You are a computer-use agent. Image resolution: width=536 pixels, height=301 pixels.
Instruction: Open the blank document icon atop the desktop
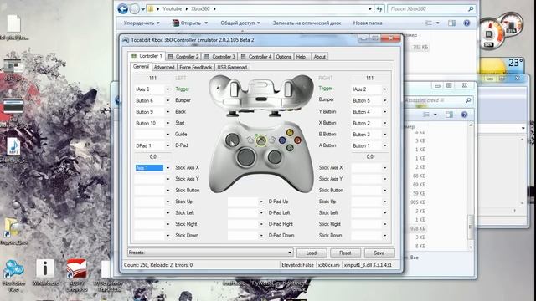(x=14, y=23)
